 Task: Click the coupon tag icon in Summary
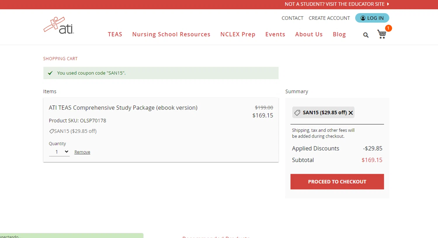297,113
